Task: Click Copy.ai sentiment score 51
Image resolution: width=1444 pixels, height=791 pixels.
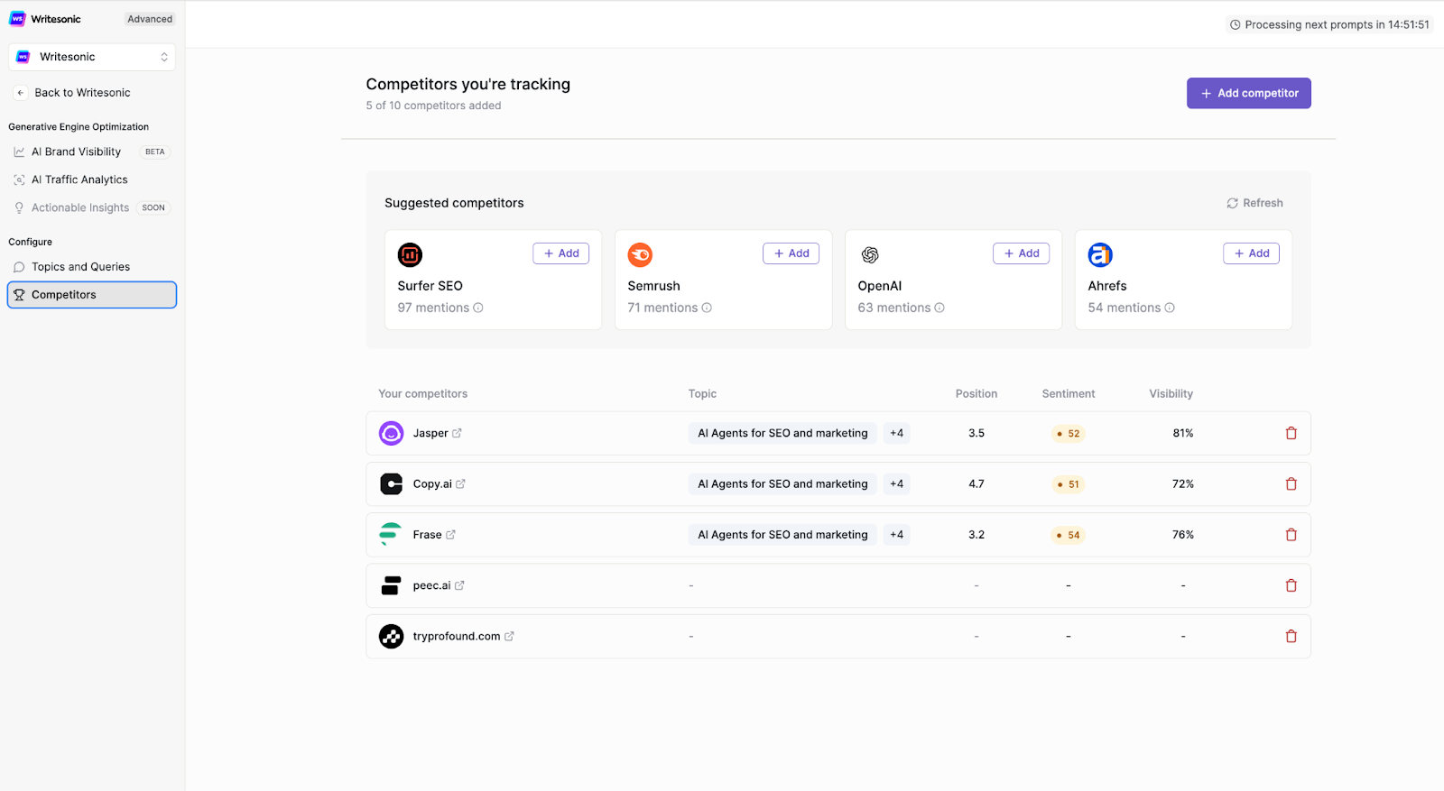Action: click(1069, 484)
